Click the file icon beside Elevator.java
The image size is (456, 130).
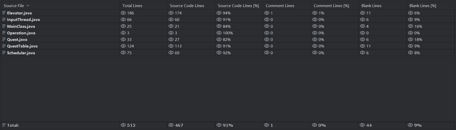click(x=4, y=13)
